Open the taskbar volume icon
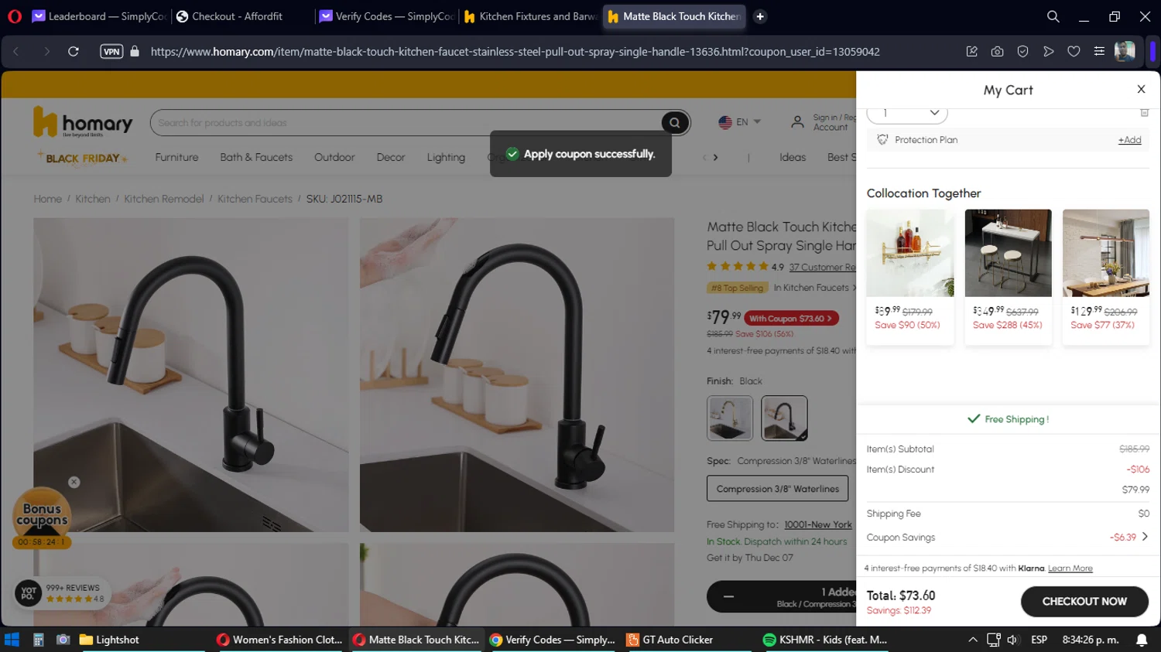The width and height of the screenshot is (1161, 652). 1012,640
